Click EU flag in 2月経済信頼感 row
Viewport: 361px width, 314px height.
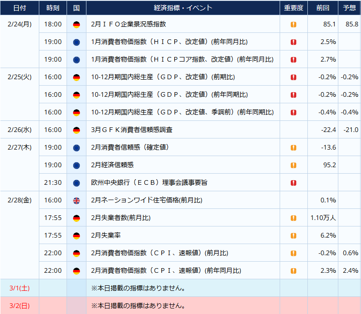[x=76, y=165]
